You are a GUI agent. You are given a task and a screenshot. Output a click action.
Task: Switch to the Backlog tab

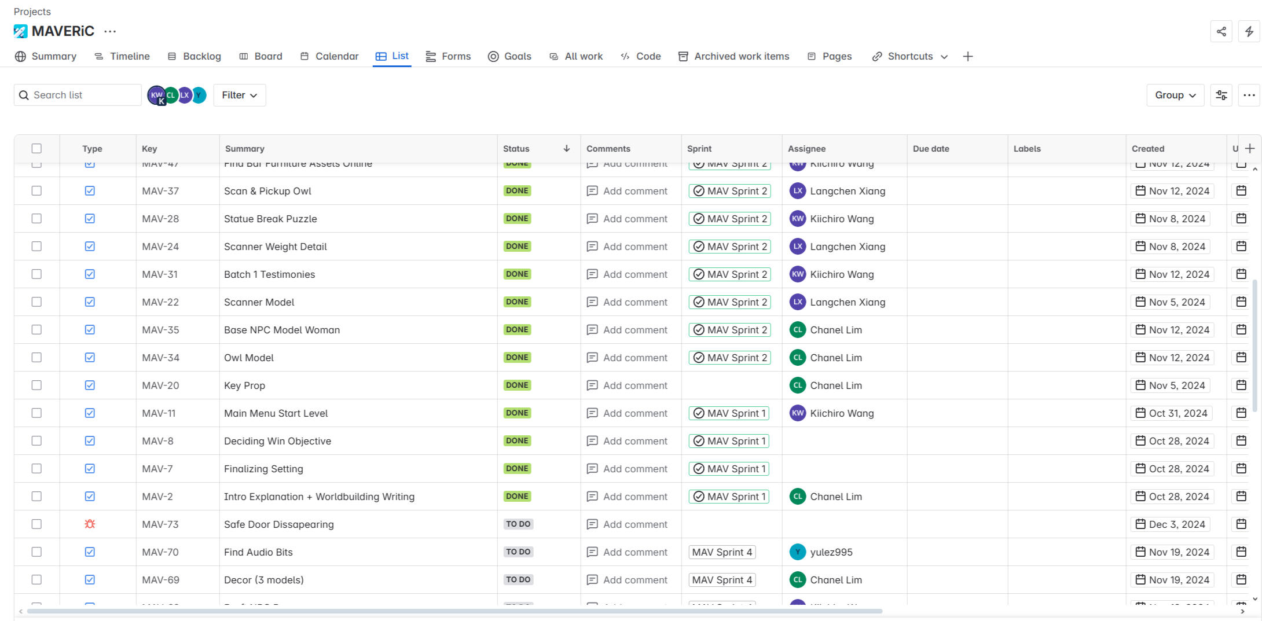coord(195,56)
